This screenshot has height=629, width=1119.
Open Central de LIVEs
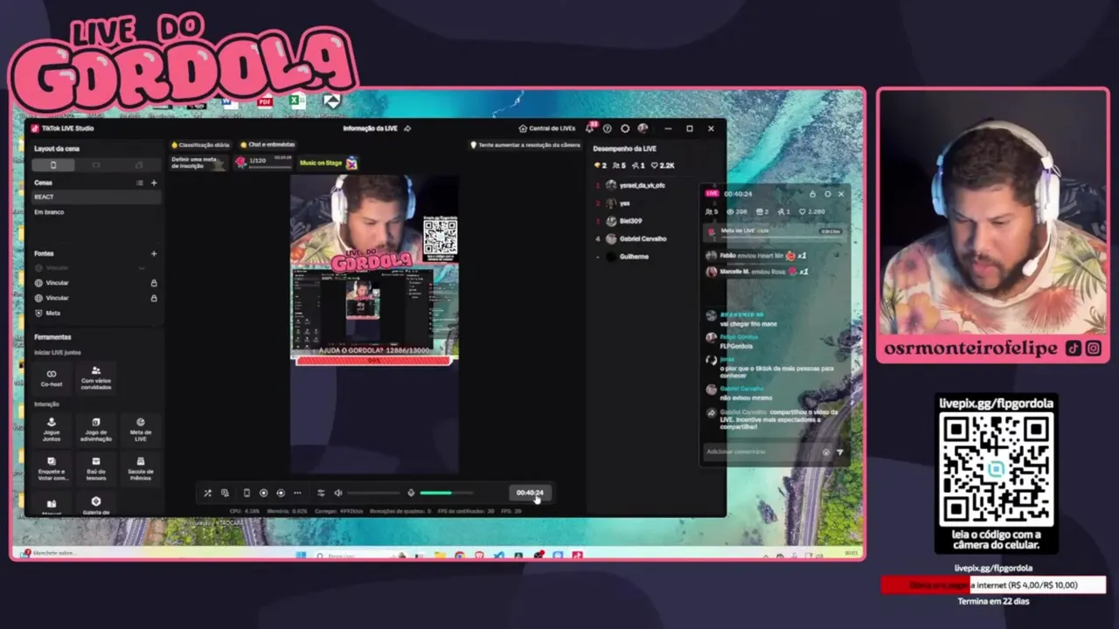tap(547, 128)
